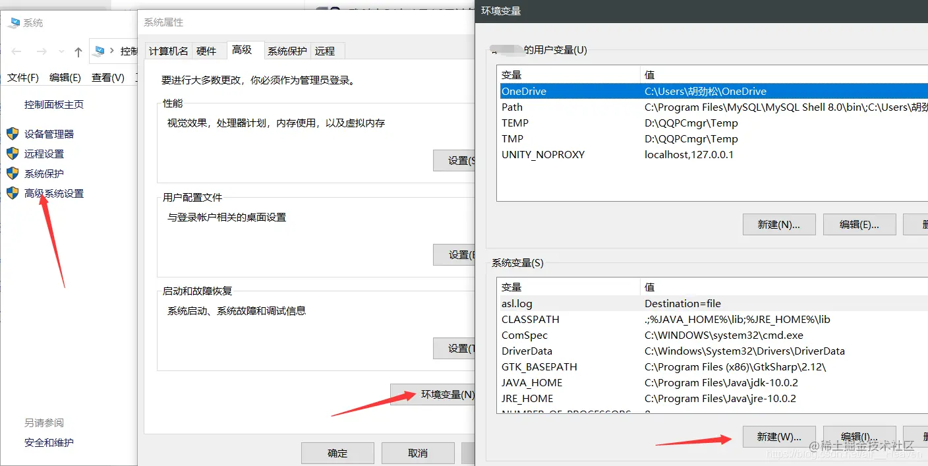Click 设置 button in 启动和故障恢复 section
928x466 pixels.
point(455,348)
